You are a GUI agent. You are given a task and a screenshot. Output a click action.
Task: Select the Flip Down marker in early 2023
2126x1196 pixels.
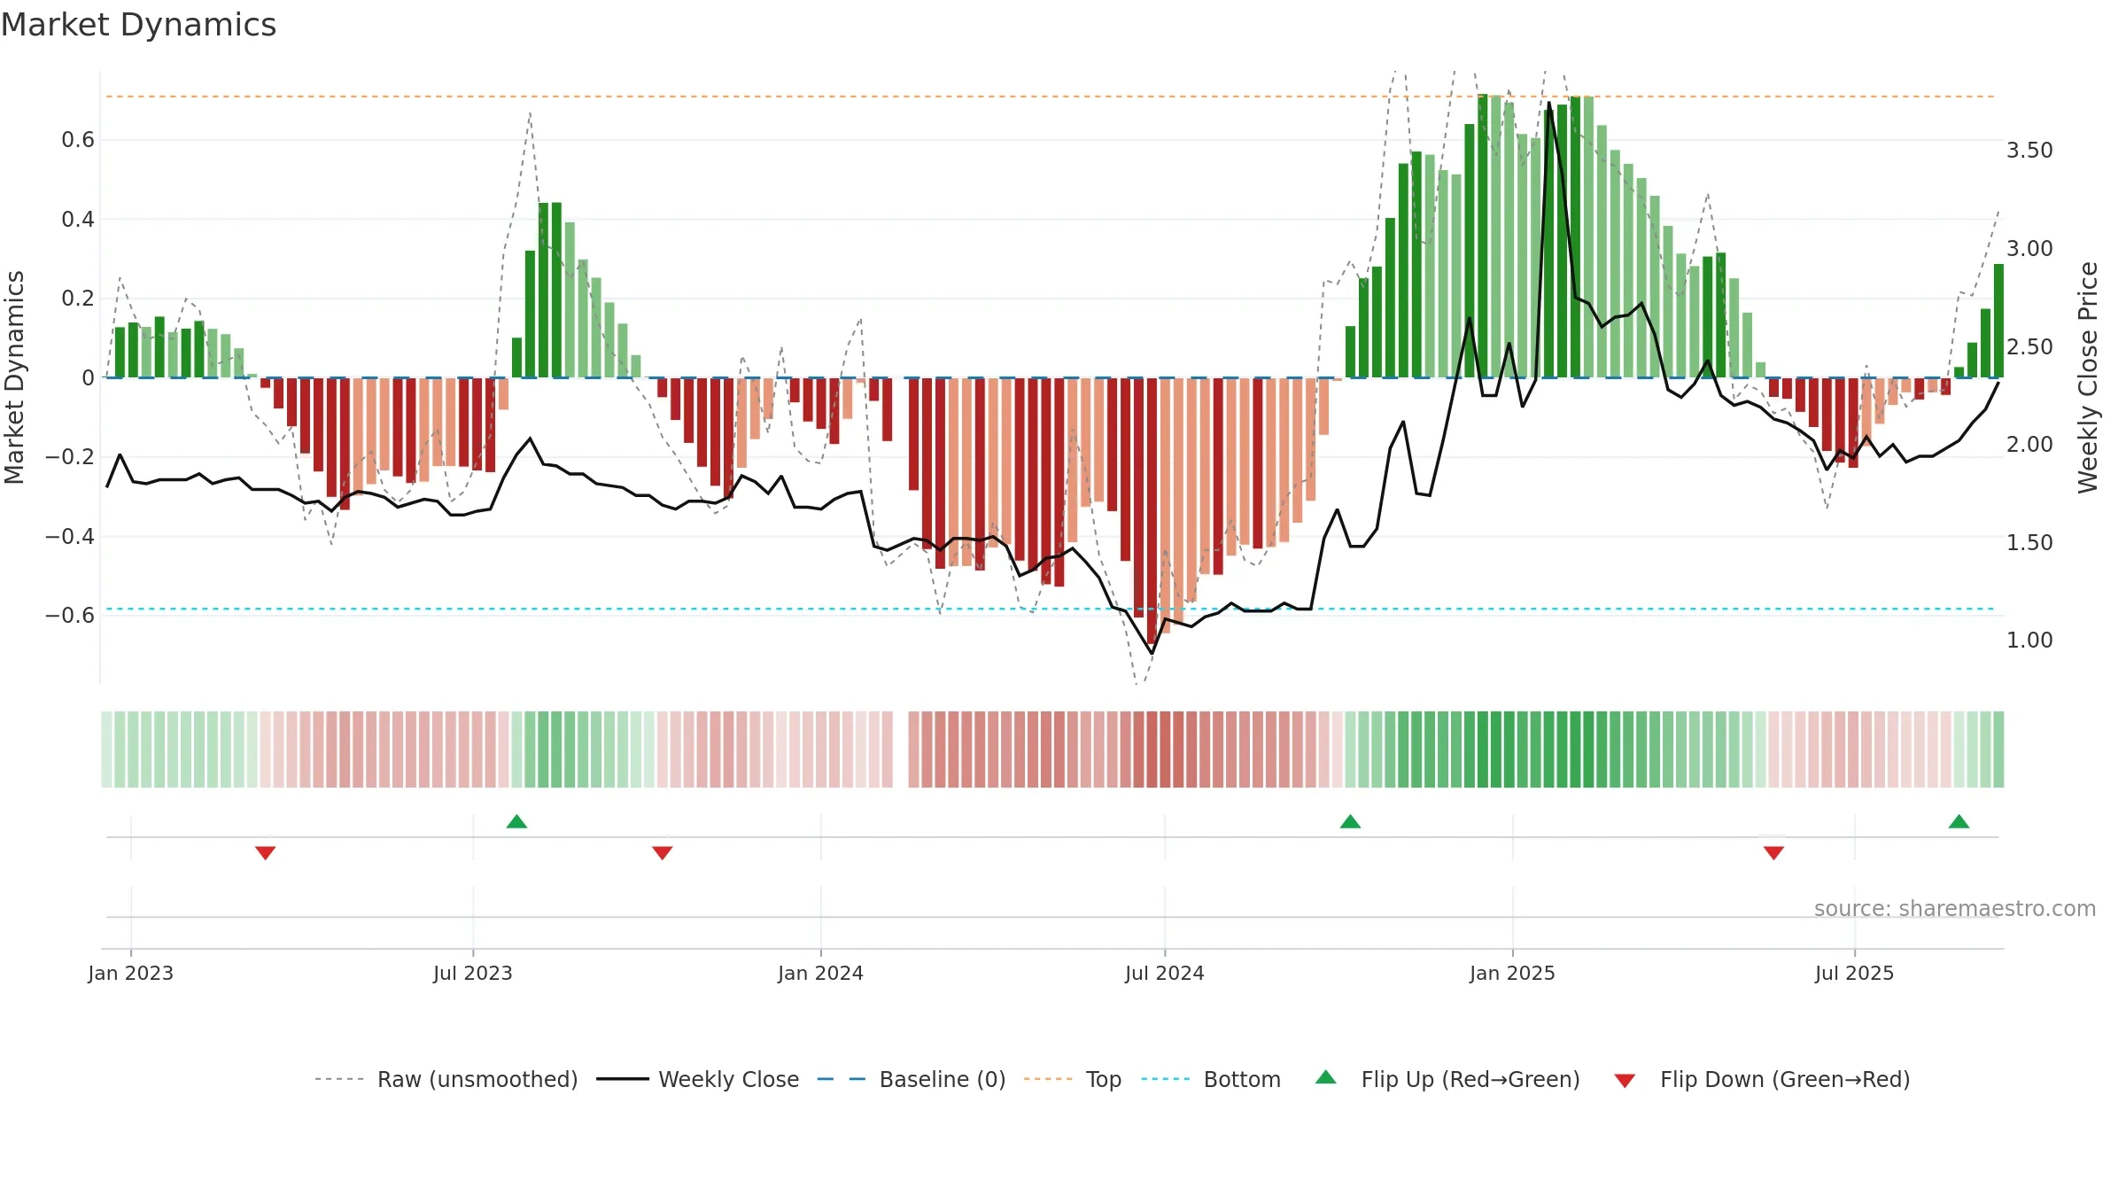click(265, 853)
